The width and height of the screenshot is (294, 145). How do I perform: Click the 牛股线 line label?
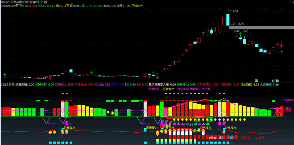click(x=287, y=108)
